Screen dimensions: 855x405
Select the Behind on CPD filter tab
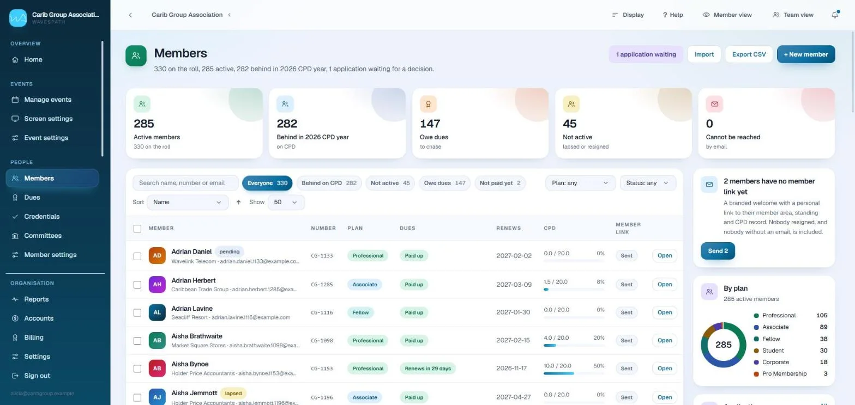[329, 183]
